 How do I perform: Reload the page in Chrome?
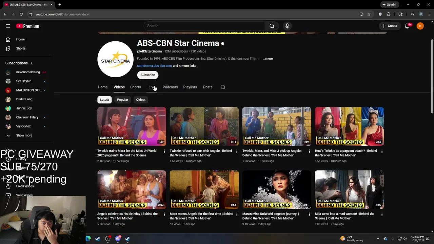pos(21,14)
